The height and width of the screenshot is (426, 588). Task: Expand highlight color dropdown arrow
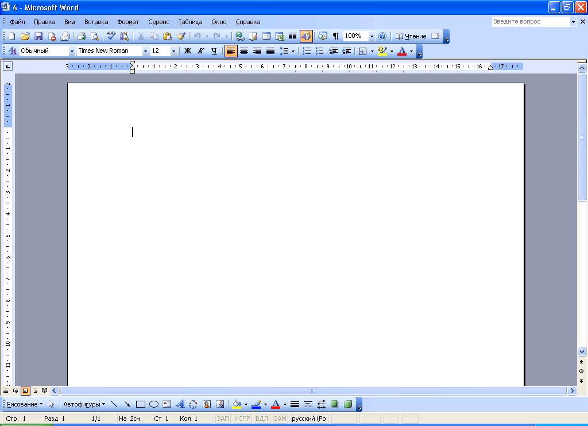(x=392, y=51)
